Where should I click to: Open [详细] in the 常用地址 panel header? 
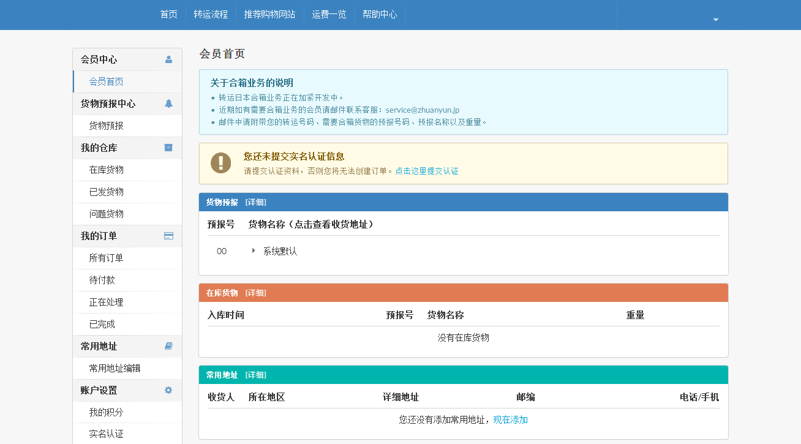[x=255, y=375]
